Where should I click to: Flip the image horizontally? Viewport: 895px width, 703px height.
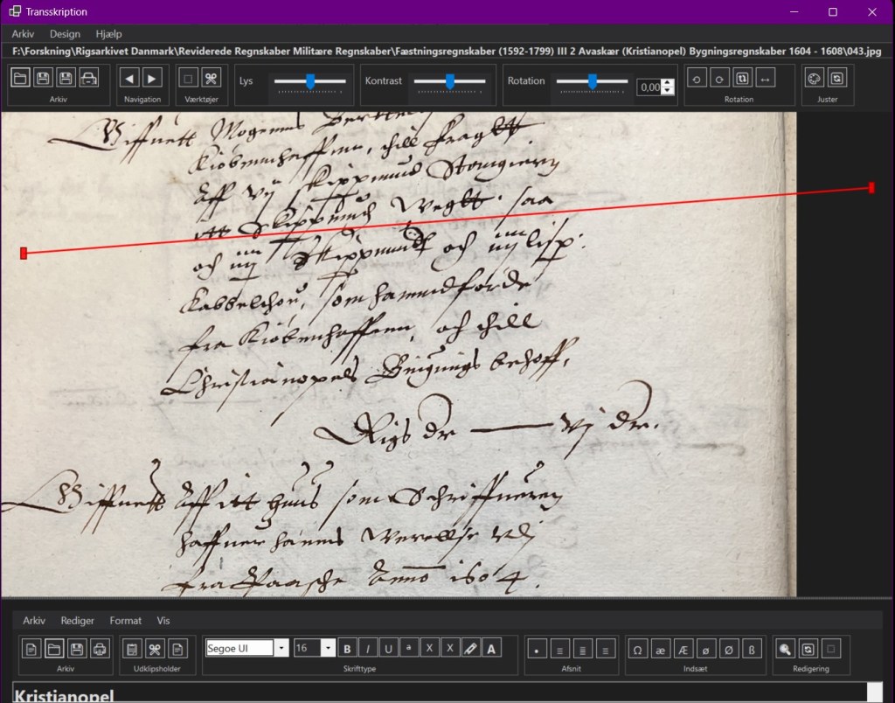pyautogui.click(x=765, y=79)
